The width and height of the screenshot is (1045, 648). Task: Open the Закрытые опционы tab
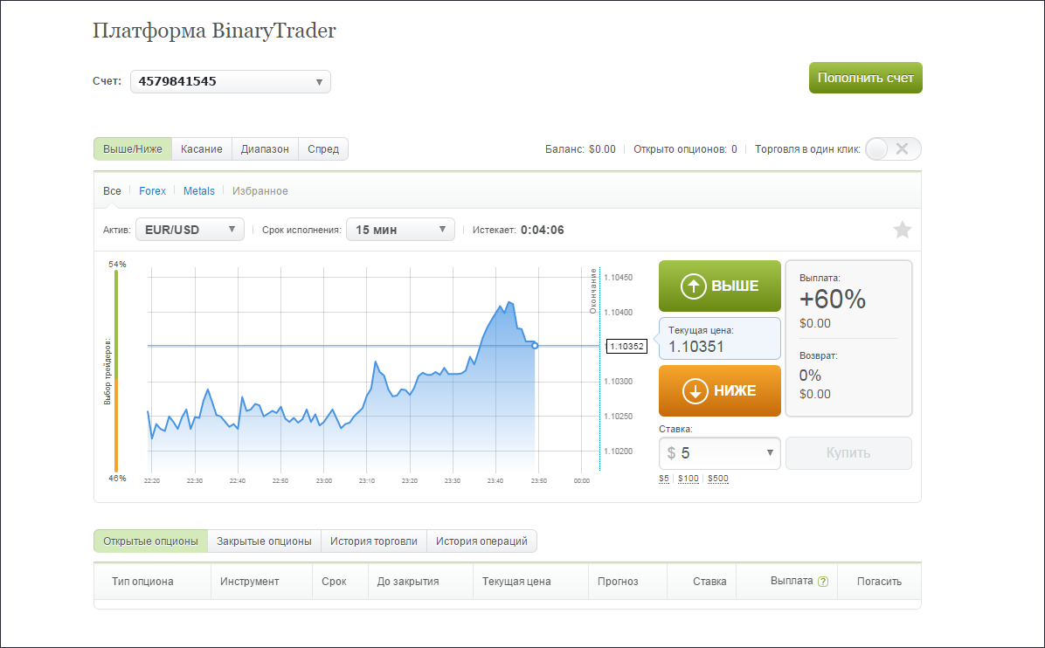pos(265,541)
